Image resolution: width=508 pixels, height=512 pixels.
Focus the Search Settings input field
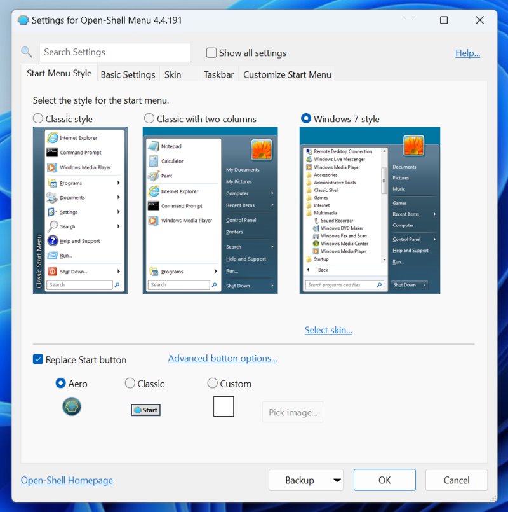tap(115, 52)
